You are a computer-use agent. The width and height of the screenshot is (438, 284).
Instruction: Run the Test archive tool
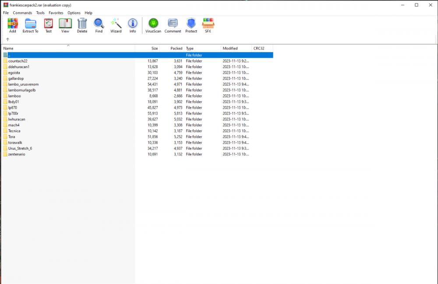[48, 24]
